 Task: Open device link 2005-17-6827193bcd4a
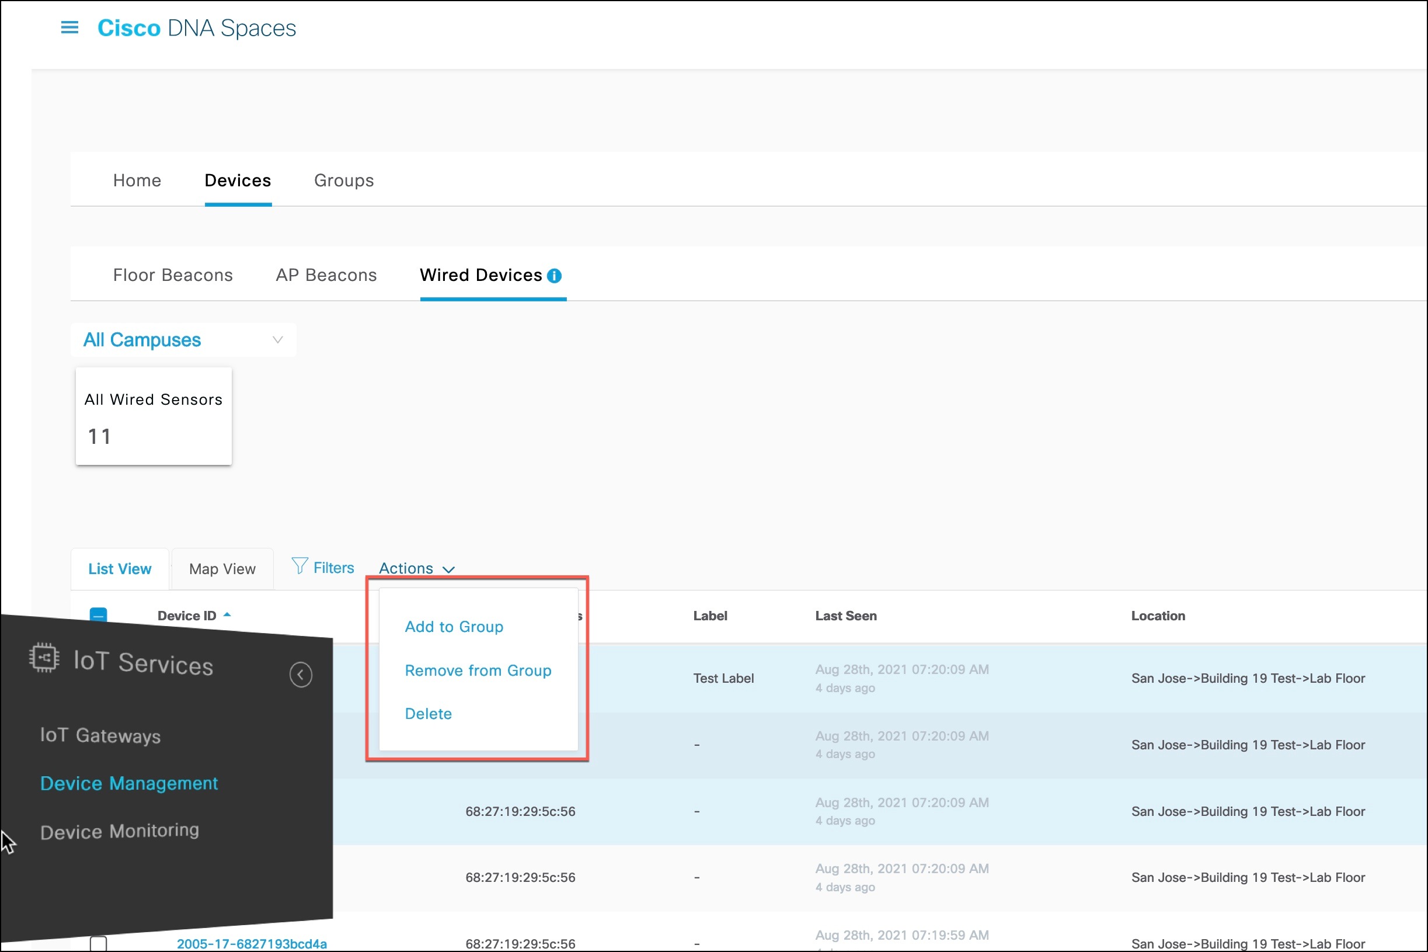(x=252, y=943)
